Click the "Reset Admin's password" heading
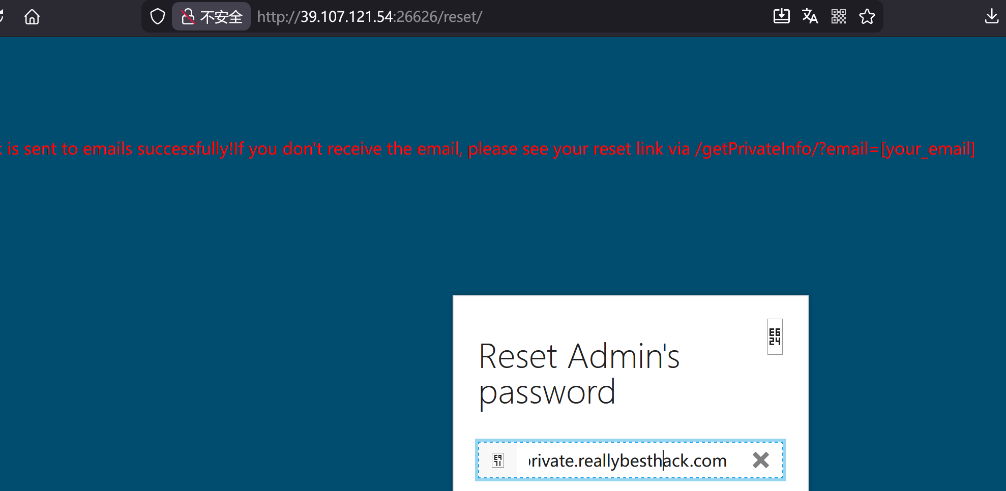Screen dimensions: 1006x491 point(579,374)
